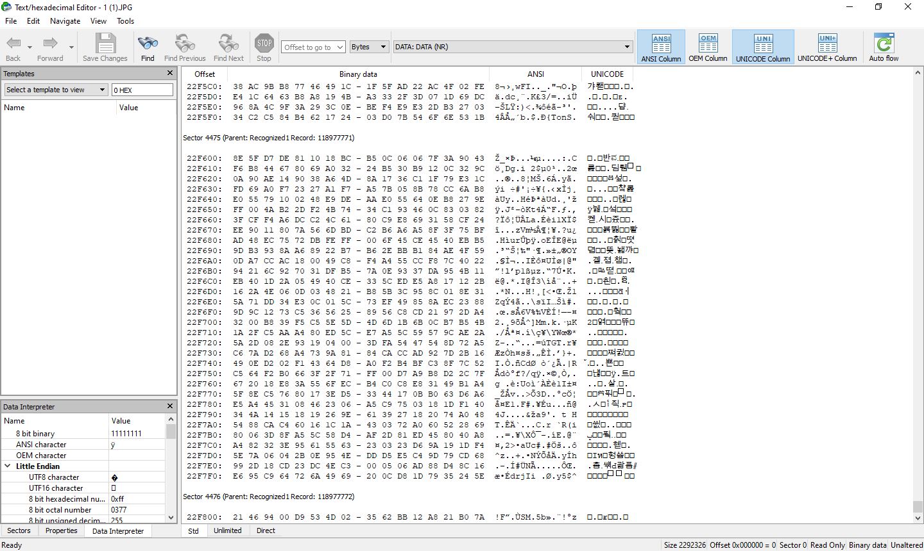Screen dimensions: 924x551
Task: Open Find with the binoculars icon
Action: click(148, 44)
